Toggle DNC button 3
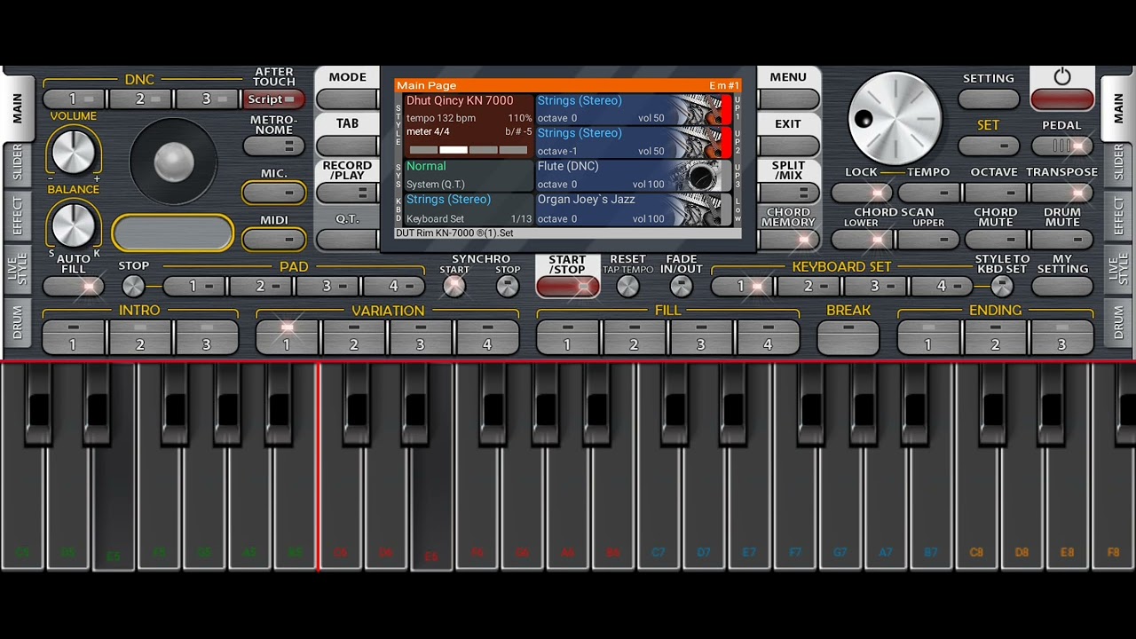The width and height of the screenshot is (1136, 639). point(208,99)
